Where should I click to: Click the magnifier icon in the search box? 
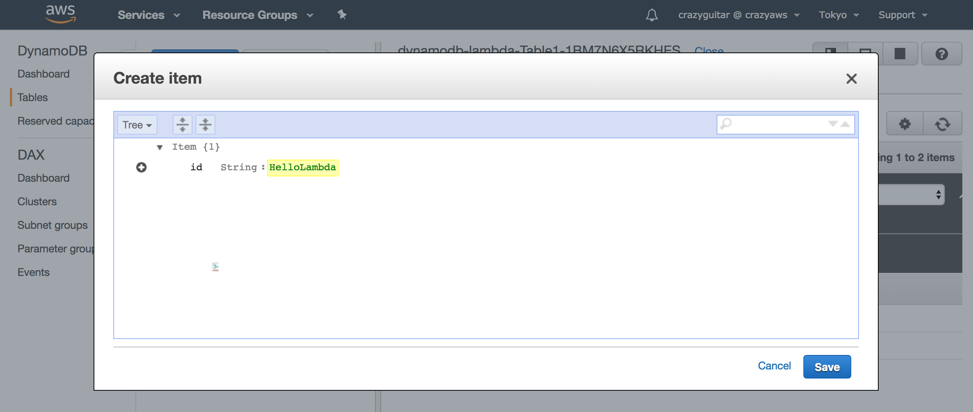pos(726,124)
